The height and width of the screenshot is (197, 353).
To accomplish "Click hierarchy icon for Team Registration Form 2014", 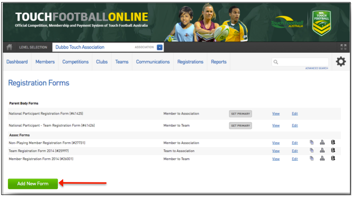I will [x=322, y=150].
